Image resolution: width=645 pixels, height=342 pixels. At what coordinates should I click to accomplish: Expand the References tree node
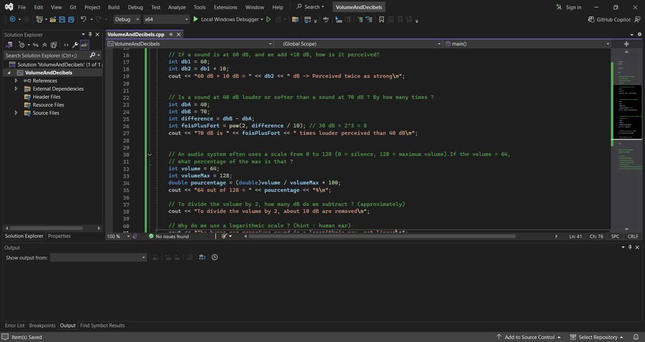coord(16,80)
